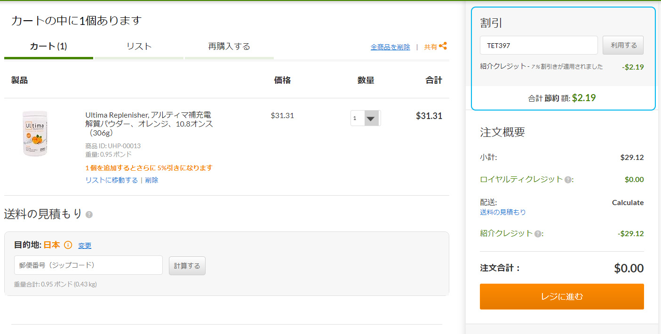
Task: Switch to the カート (1) tab
Action: [48, 47]
